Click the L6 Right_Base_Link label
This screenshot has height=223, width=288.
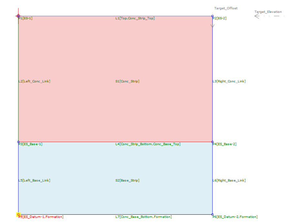click(229, 180)
